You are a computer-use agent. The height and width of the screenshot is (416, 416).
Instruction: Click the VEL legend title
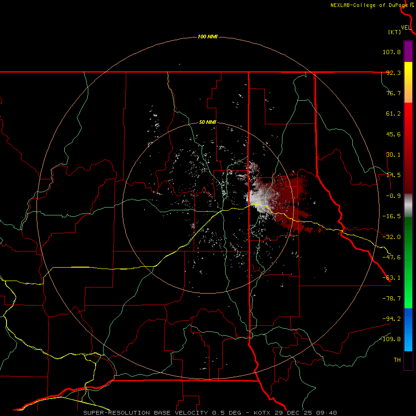tap(406, 28)
